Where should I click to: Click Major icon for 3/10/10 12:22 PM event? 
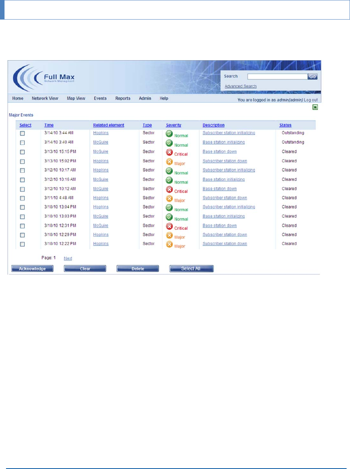(169, 245)
